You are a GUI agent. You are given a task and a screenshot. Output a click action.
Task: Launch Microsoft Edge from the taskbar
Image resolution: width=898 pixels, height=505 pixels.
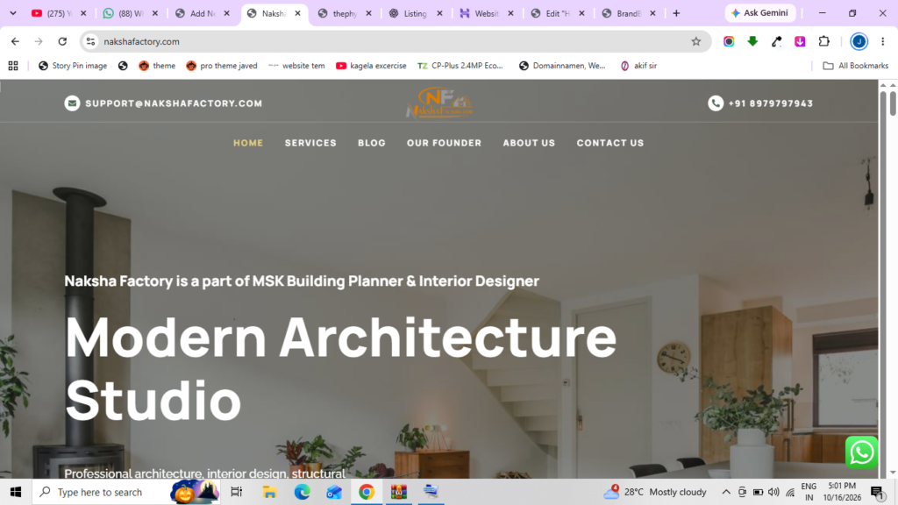click(x=302, y=492)
